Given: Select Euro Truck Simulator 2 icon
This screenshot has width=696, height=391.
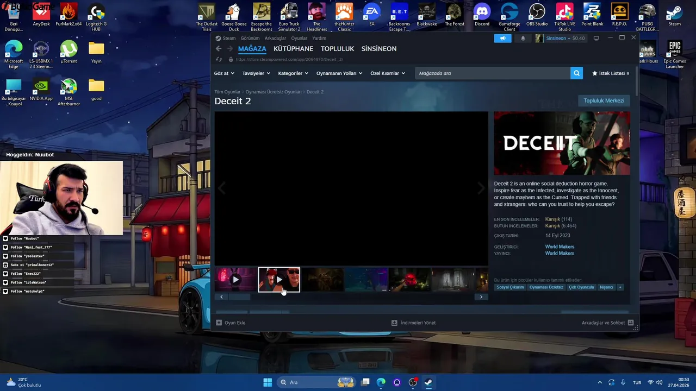Looking at the screenshot, I should 289,17.
